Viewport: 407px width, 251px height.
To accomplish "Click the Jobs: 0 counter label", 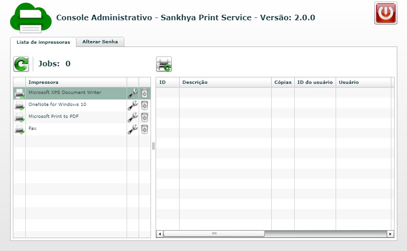I will pyautogui.click(x=54, y=64).
